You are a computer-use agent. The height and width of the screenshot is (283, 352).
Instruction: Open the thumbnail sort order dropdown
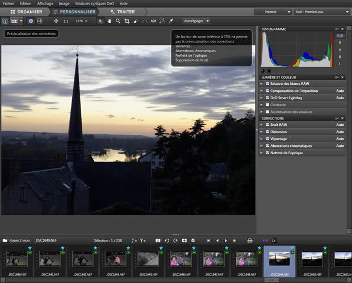coord(134,240)
